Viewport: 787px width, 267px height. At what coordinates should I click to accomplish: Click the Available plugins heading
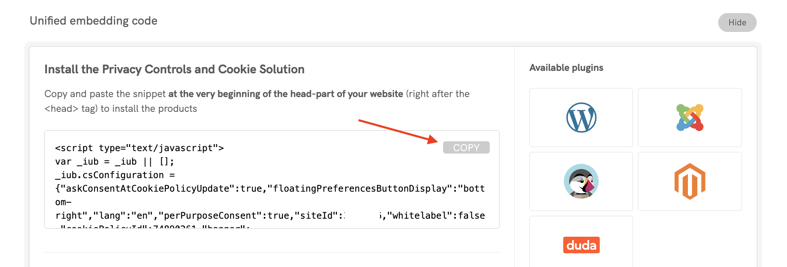point(566,68)
